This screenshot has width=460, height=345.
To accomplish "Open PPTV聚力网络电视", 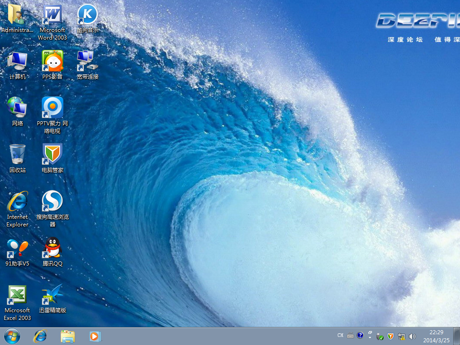I will [52, 108].
